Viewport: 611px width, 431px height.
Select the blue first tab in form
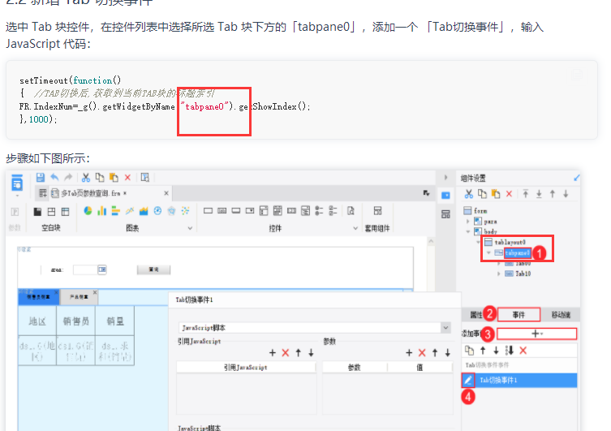click(38, 297)
